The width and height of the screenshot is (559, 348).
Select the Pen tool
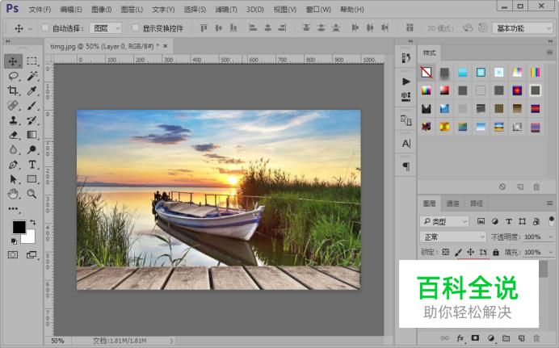[13, 165]
